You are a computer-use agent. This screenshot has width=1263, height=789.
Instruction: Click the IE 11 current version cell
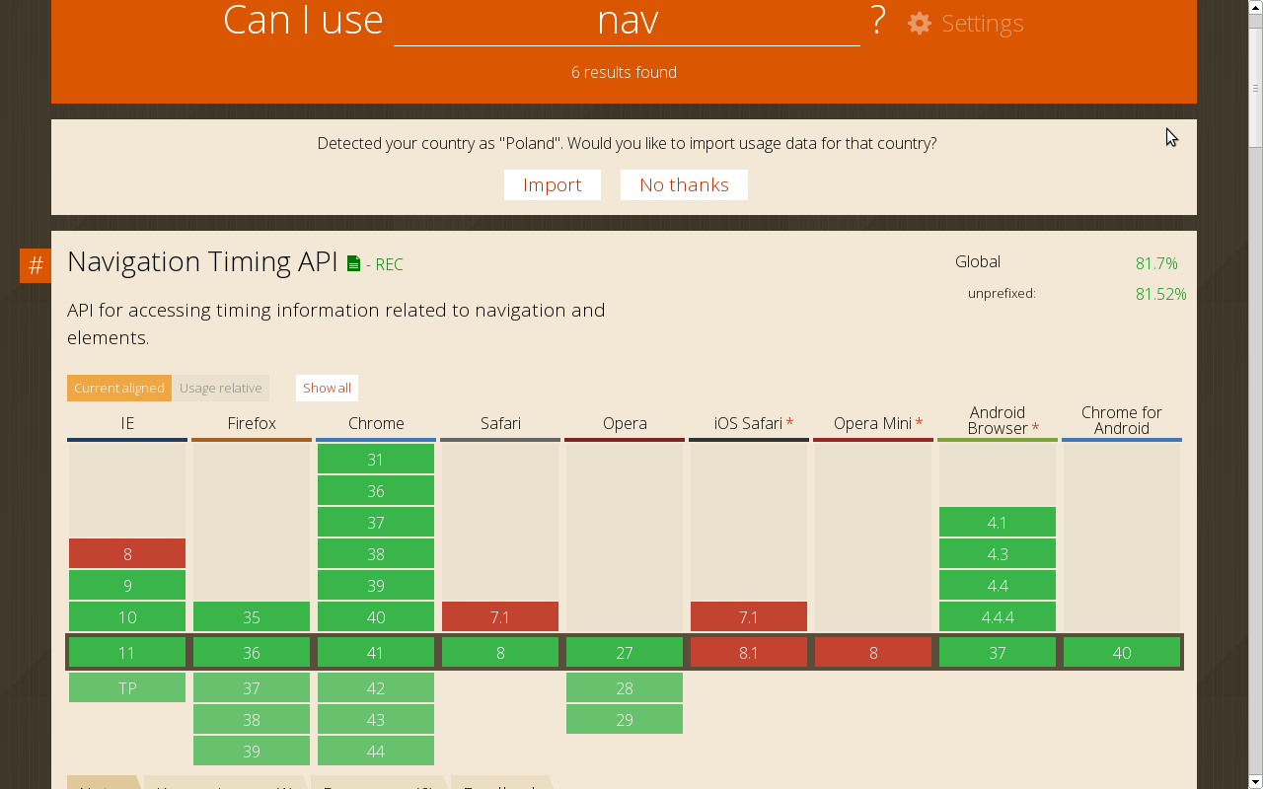pos(127,652)
